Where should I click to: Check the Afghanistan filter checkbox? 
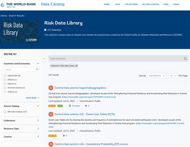(x=5, y=76)
